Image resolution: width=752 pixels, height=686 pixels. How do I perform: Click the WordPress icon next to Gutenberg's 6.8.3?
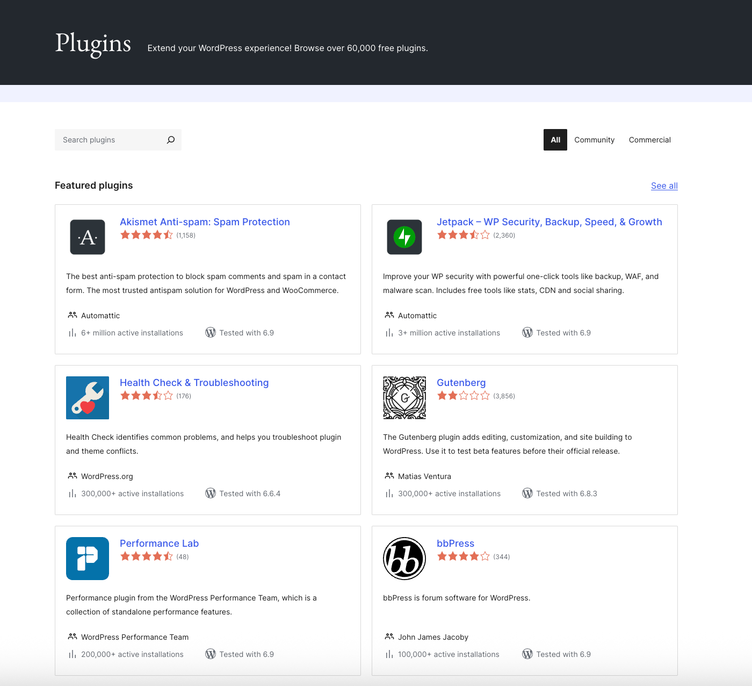tap(527, 493)
